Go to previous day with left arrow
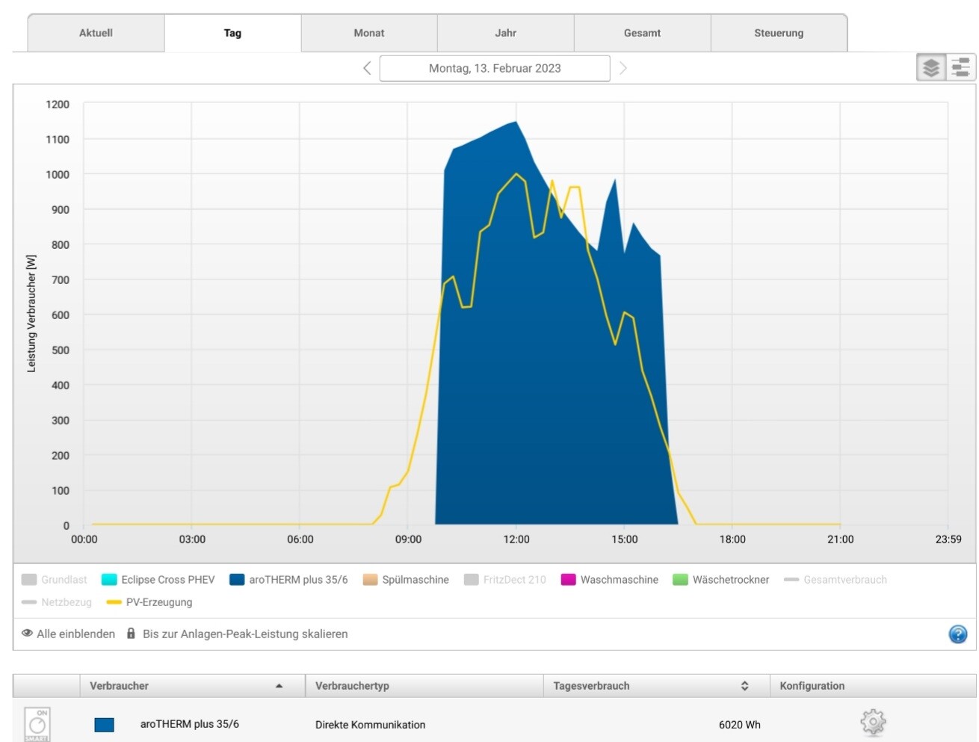The image size is (979, 742). (x=367, y=68)
